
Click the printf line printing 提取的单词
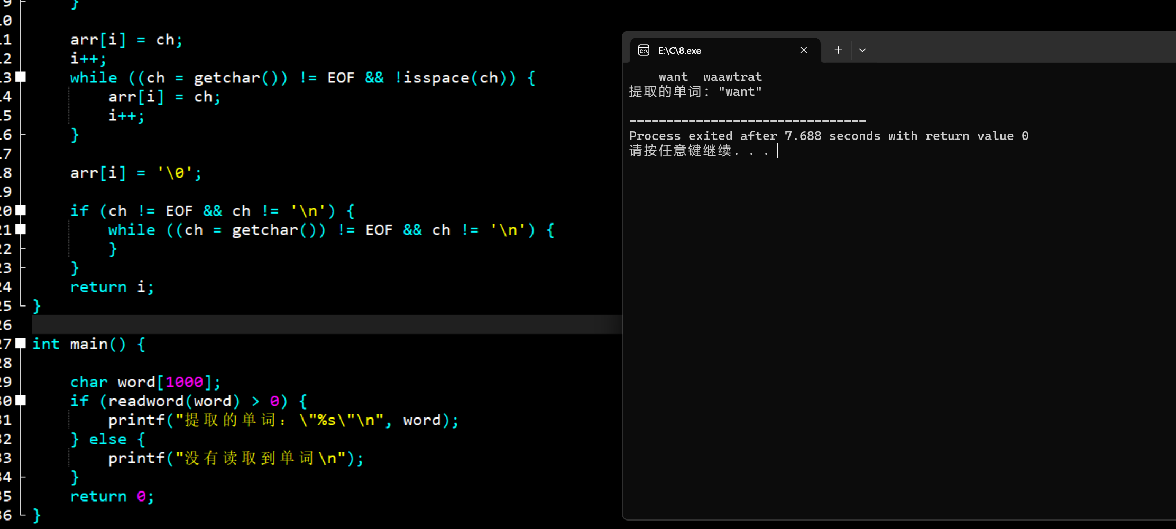point(283,420)
